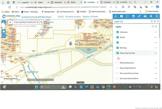Open Firefox from the taskbar

pos(114,87)
